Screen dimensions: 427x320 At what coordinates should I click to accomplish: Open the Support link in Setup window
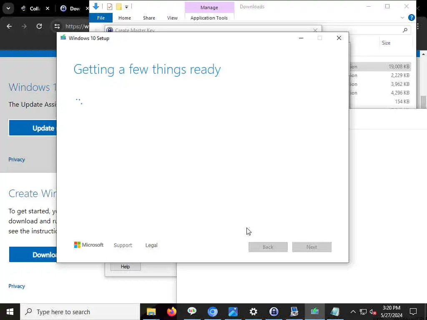click(x=123, y=245)
